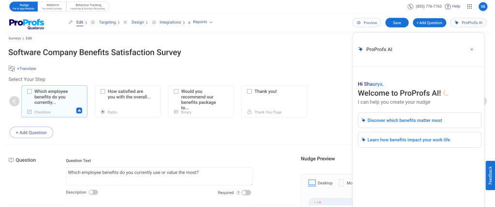495x207 pixels.
Task: Check the 'Thank you!' step checkbox
Action: tap(249, 91)
